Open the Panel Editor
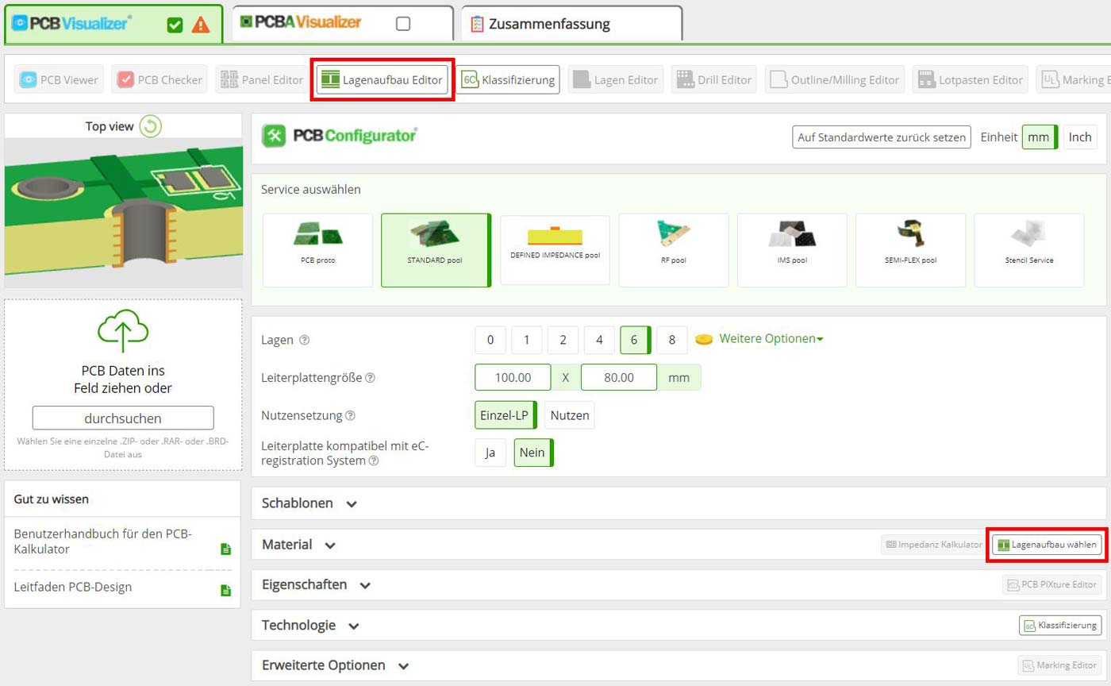This screenshot has height=686, width=1111. click(262, 79)
